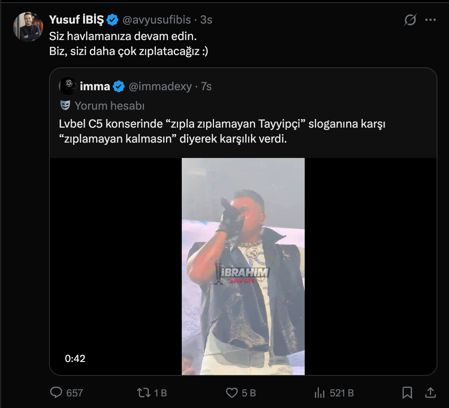Click the share upload icon
Image resolution: width=449 pixels, height=408 pixels.
coord(431,392)
